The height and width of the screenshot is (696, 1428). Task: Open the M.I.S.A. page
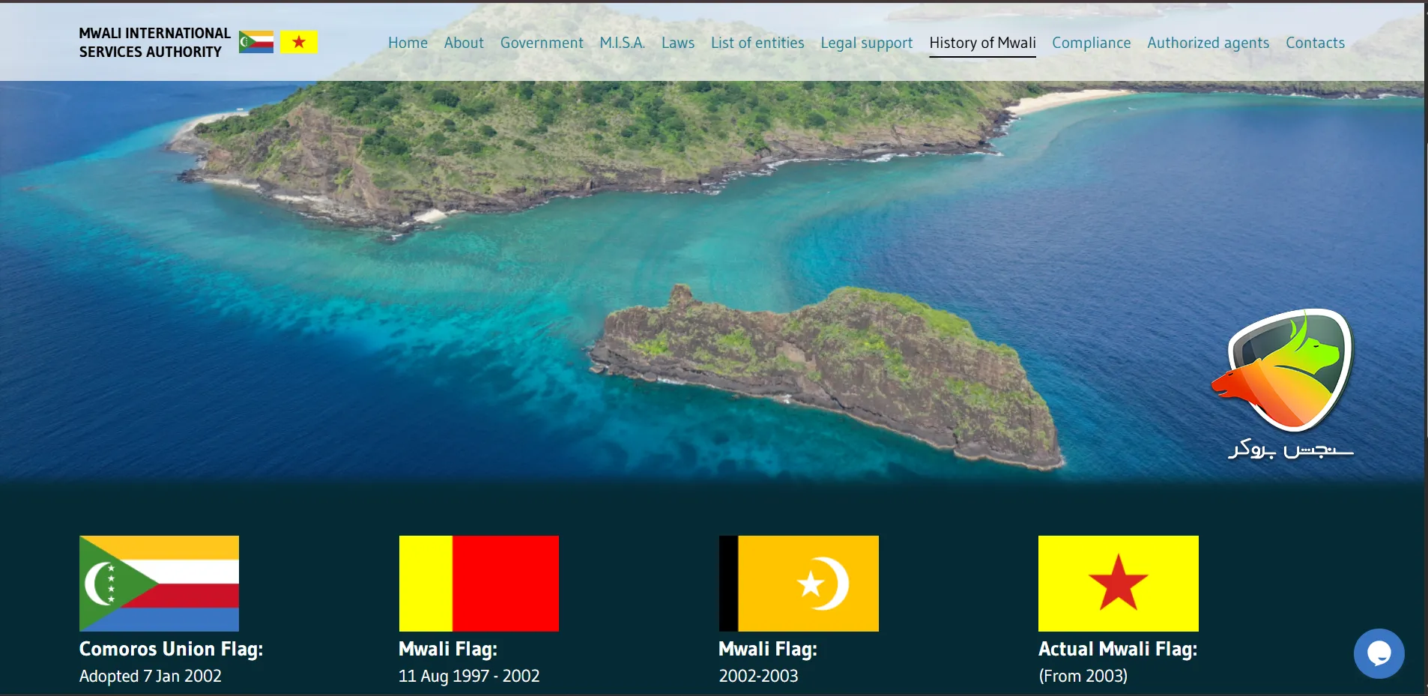pyautogui.click(x=622, y=43)
